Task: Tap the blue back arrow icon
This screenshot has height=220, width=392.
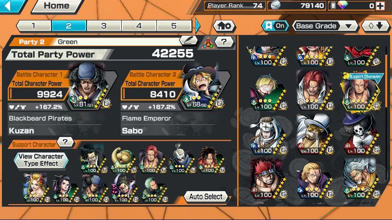Action: pos(9,5)
